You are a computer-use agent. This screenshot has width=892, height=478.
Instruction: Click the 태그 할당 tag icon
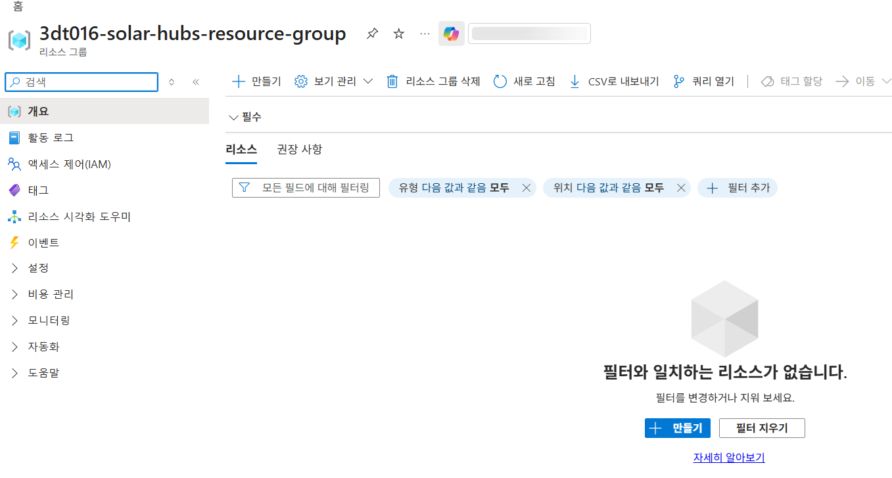tap(767, 81)
